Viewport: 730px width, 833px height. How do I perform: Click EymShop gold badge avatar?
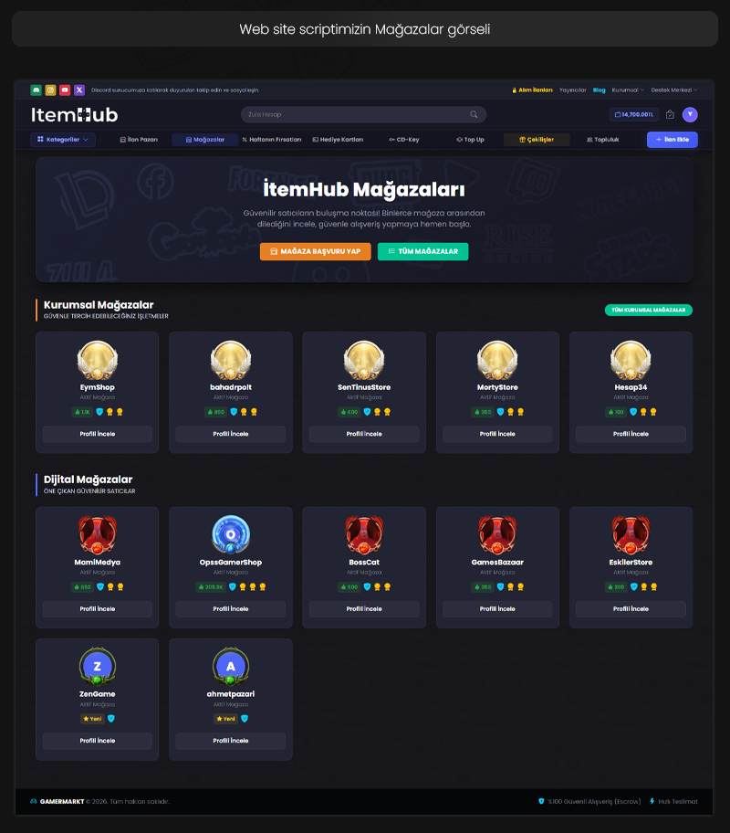tap(97, 361)
